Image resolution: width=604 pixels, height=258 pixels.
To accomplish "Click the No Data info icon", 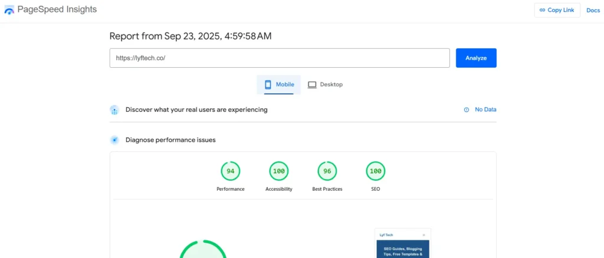I will pos(466,110).
